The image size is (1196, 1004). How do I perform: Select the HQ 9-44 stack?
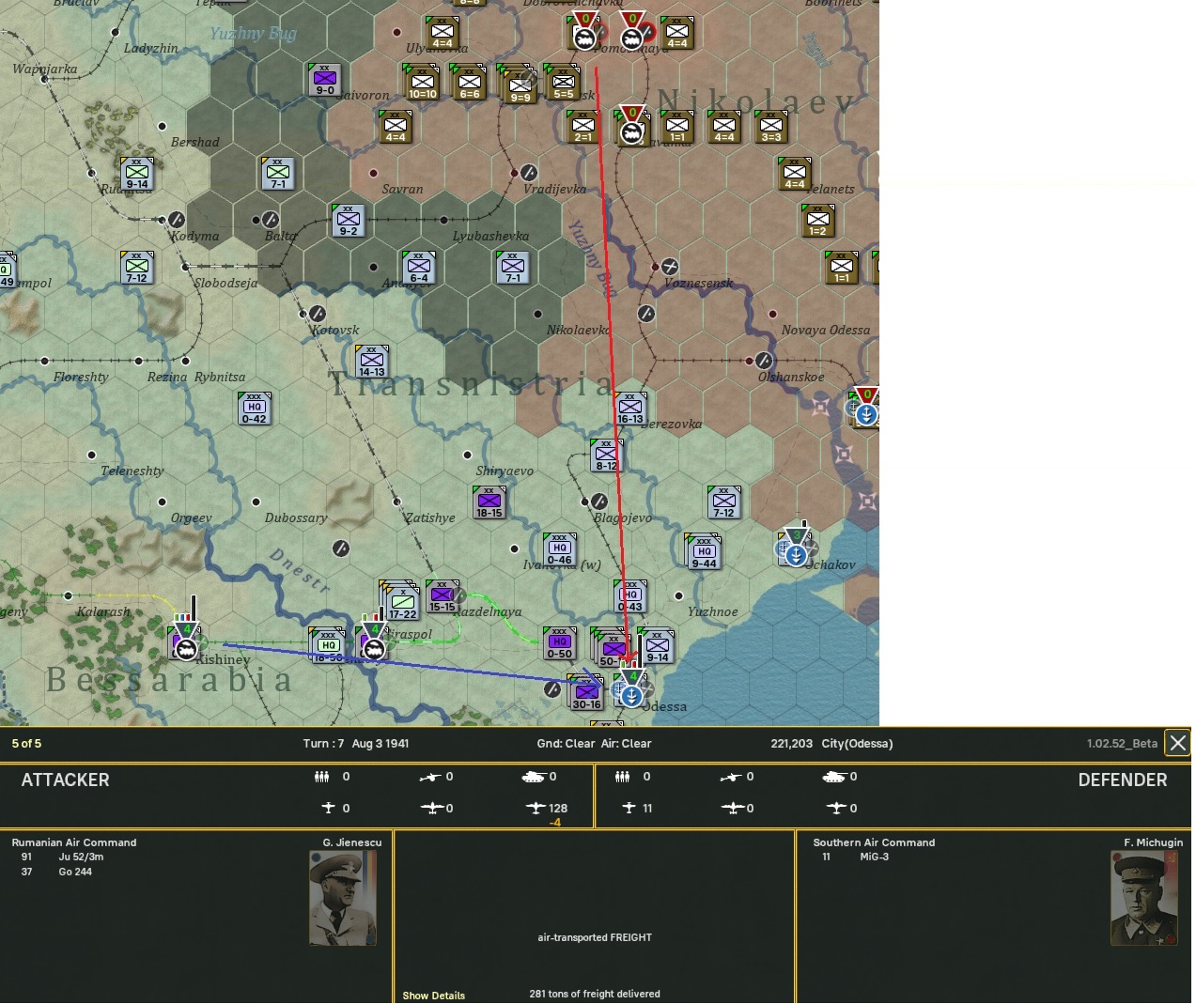point(703,552)
